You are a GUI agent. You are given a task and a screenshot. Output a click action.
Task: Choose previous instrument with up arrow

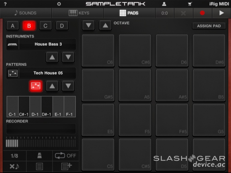pos(52,57)
